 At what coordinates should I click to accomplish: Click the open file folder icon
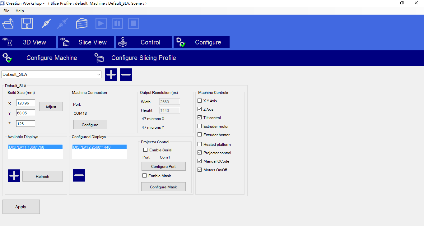point(8,23)
